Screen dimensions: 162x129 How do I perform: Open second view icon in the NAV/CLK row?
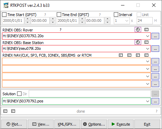click(129, 55)
